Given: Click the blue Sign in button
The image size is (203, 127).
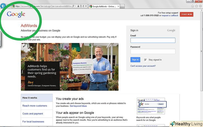Looking at the screenshot, I should (135, 60).
